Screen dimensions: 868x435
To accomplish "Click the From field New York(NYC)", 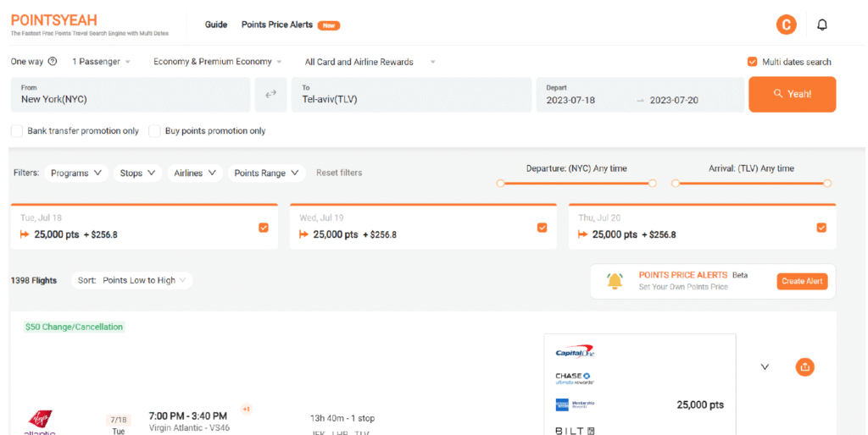I will pos(131,95).
